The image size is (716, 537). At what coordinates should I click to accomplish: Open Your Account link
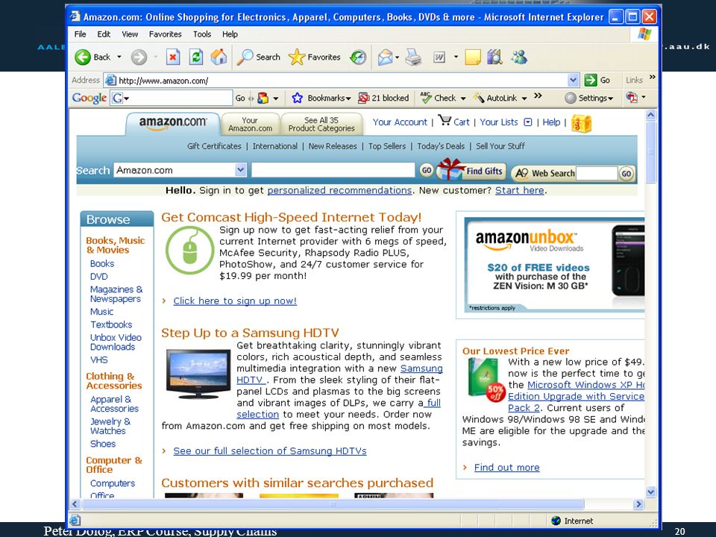(x=400, y=122)
